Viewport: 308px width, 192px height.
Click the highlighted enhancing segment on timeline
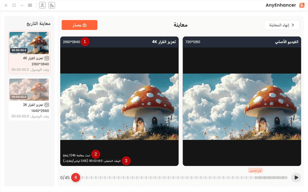[x=271, y=178]
